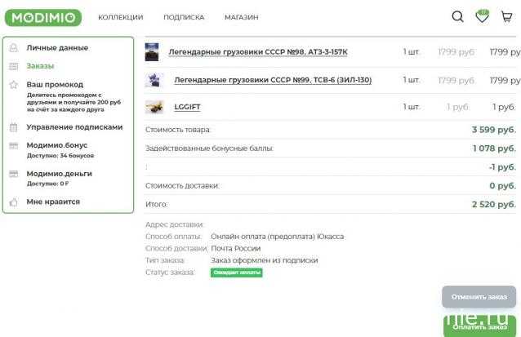Click the star icon beside Ваш промокод

point(13,85)
